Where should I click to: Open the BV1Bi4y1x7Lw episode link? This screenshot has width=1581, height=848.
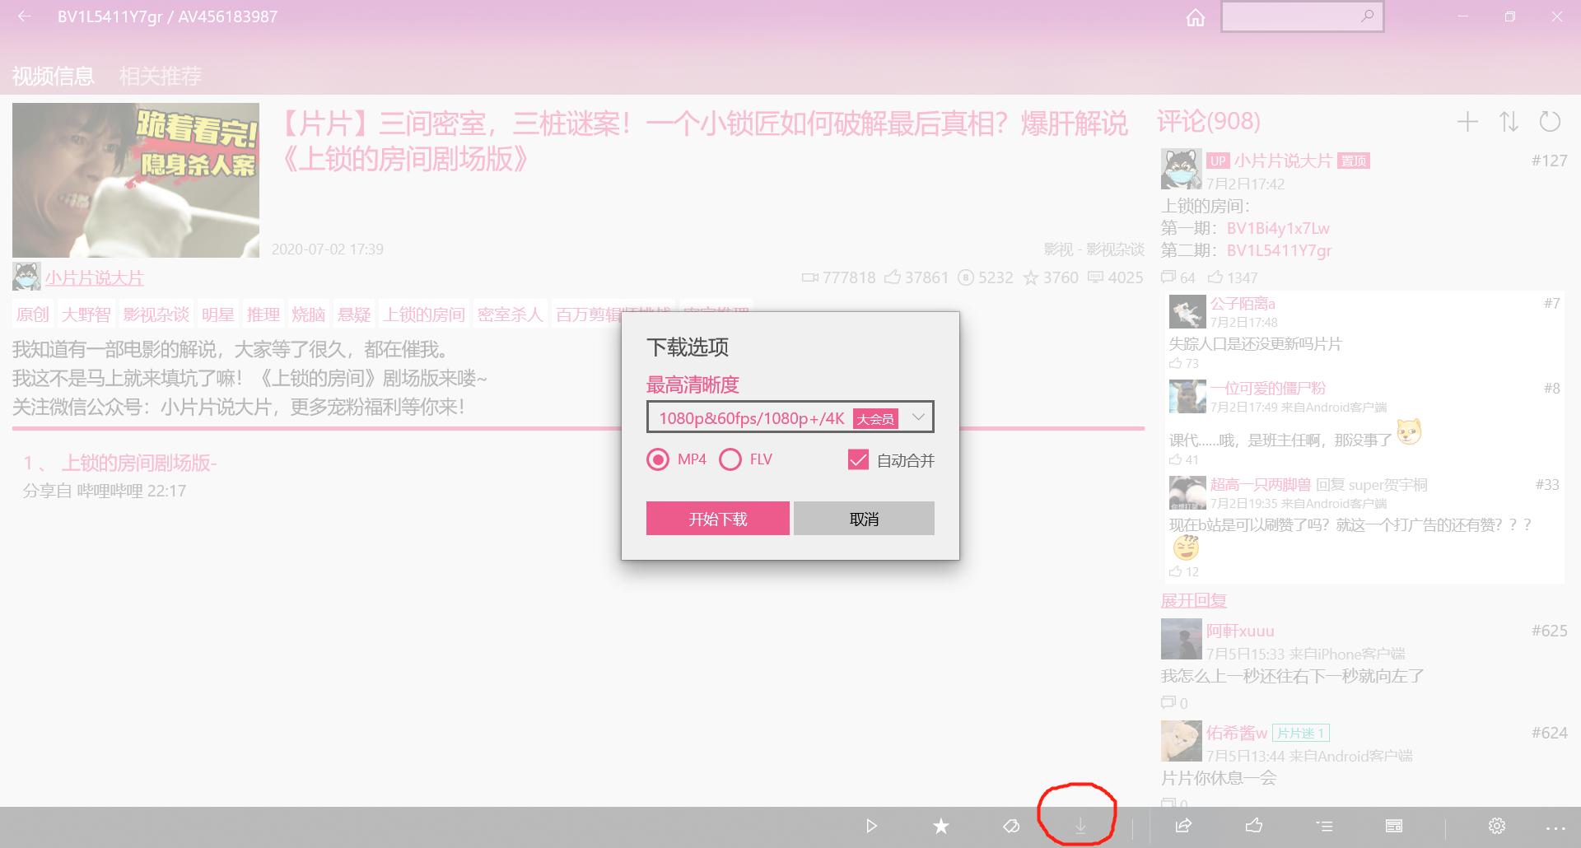click(1277, 228)
